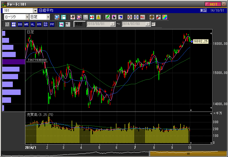Open the rainbow color settings icon
Screen dimensions: 228x157
coord(165,17)
